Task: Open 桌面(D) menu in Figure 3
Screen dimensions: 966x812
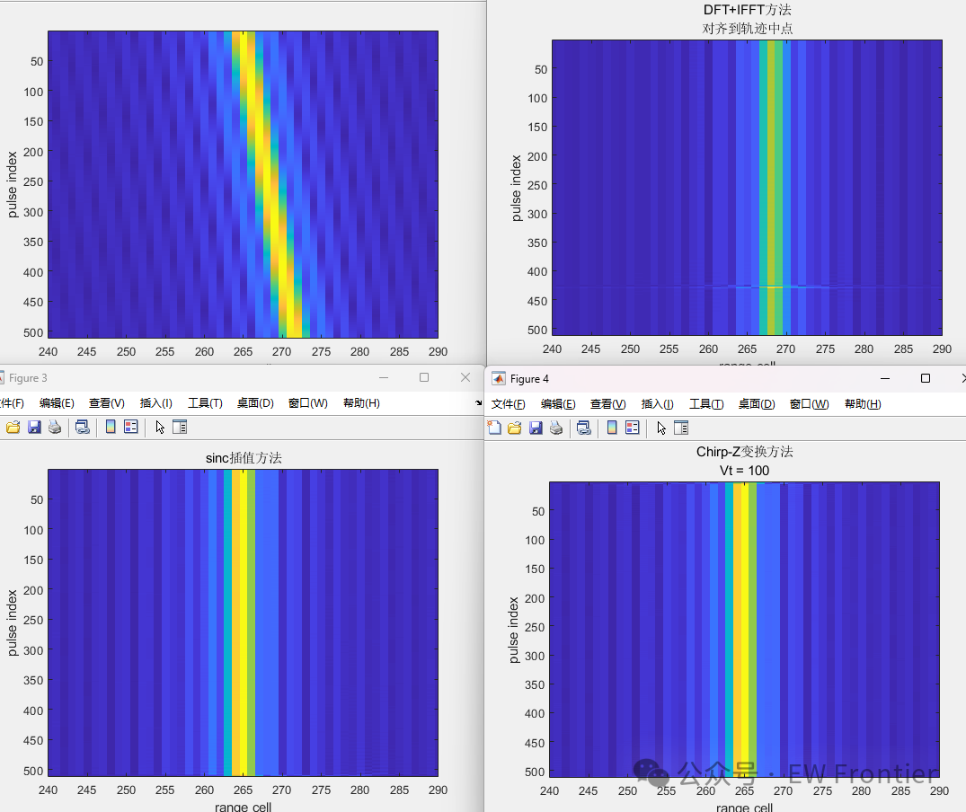Action: (x=256, y=403)
